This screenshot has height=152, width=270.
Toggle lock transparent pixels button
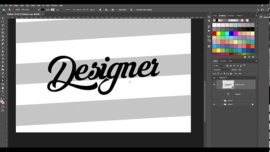[x=218, y=74]
